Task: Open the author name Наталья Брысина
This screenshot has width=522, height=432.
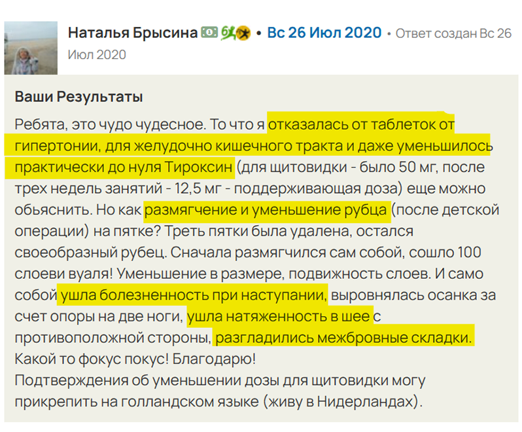Action: coord(133,33)
